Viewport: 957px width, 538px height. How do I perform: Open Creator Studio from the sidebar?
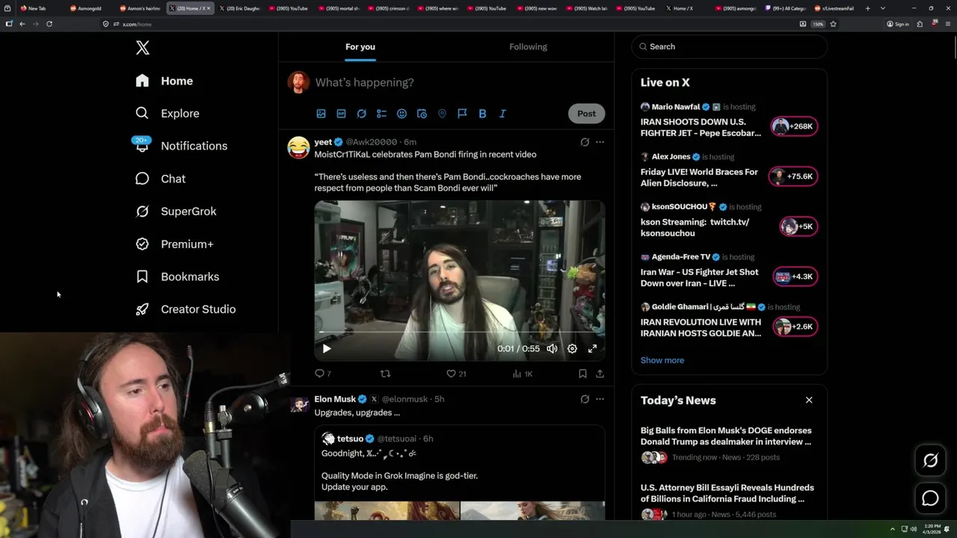pyautogui.click(x=185, y=309)
